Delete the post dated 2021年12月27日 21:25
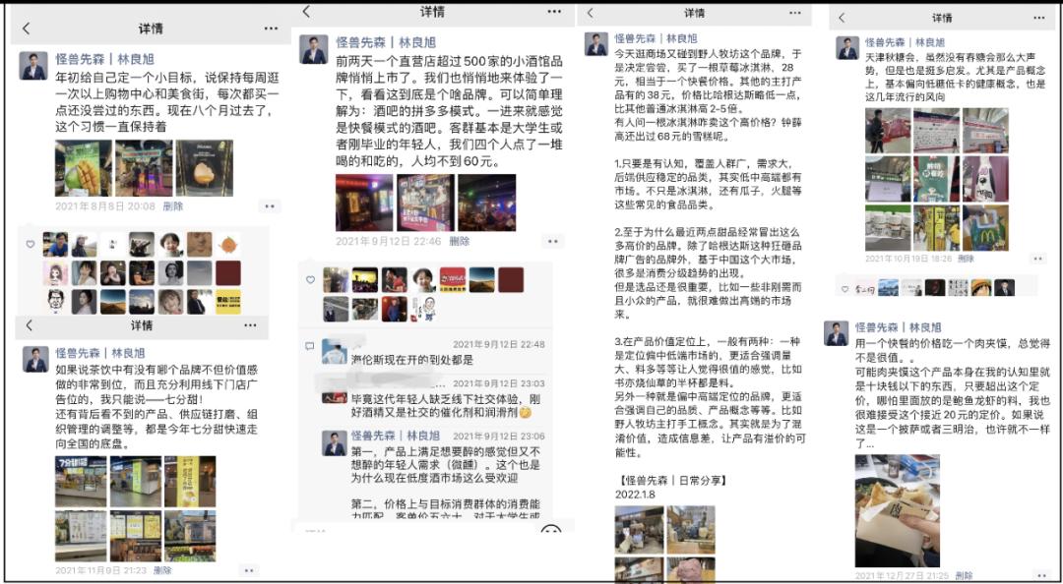1063x584 pixels. tap(964, 575)
